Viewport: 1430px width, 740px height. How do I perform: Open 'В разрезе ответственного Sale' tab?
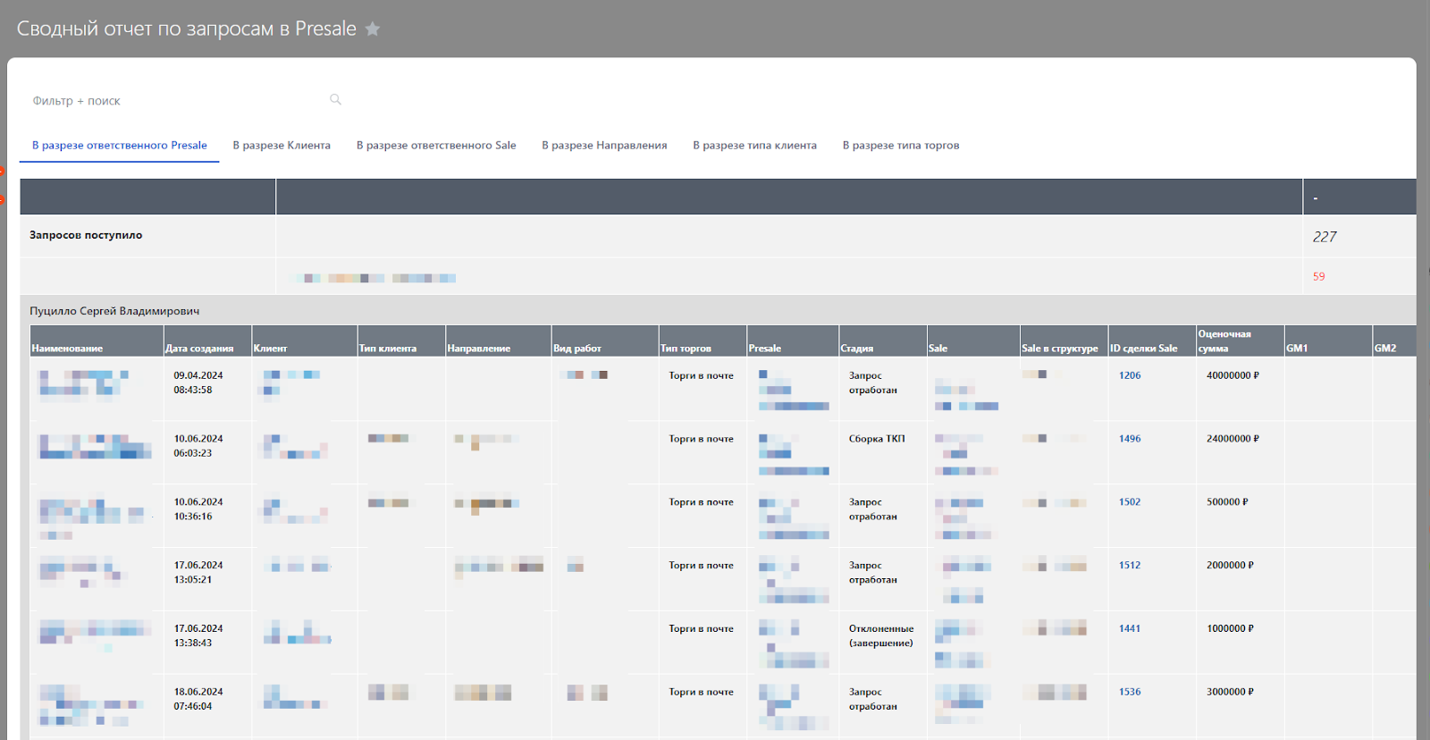point(436,146)
